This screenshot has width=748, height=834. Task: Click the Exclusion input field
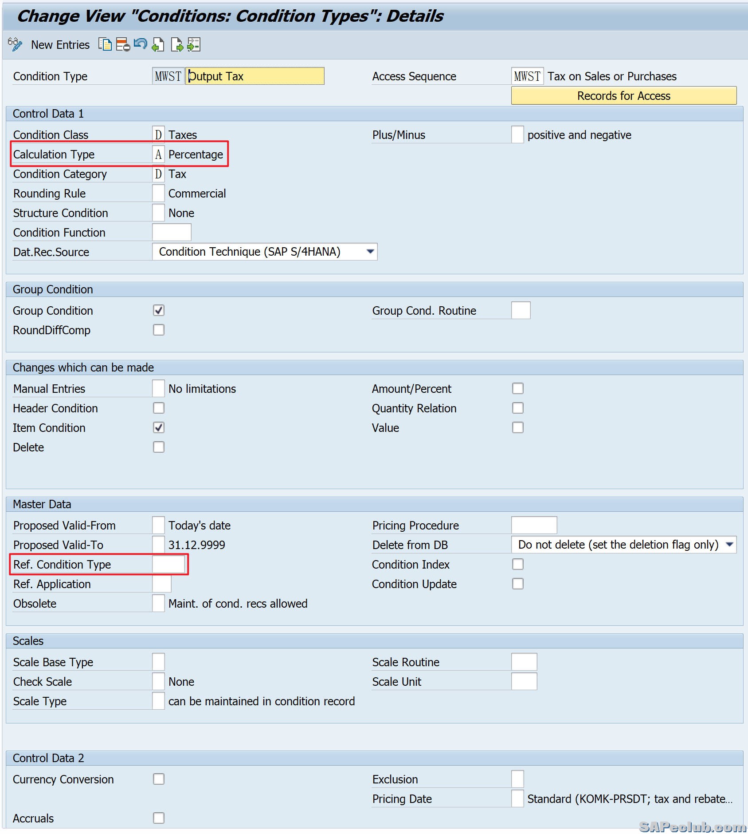(517, 779)
